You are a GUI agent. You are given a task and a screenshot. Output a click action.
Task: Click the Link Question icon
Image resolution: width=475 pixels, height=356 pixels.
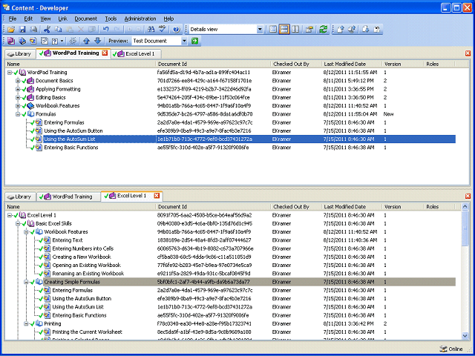[x=55, y=41]
